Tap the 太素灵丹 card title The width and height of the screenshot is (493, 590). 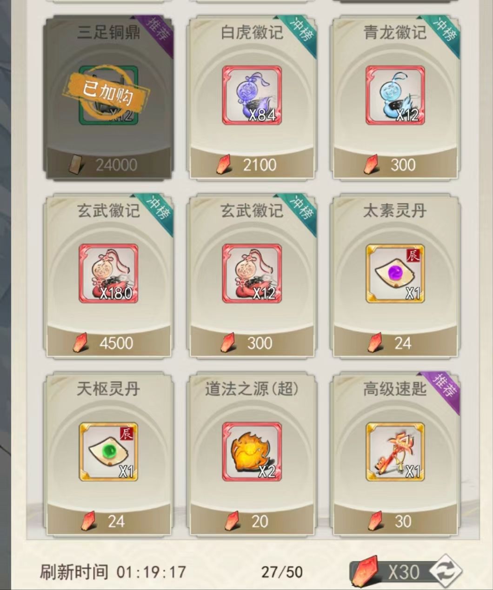[395, 211]
